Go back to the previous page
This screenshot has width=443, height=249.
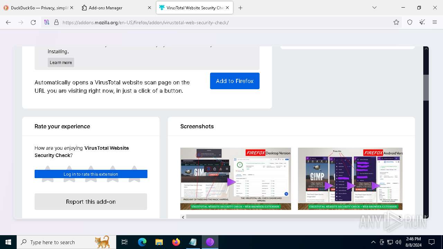click(8, 22)
